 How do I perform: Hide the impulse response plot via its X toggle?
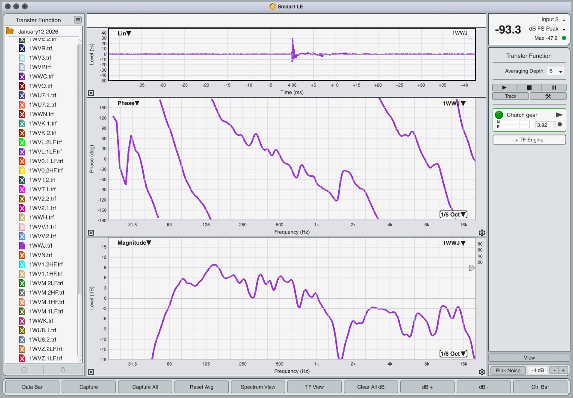click(91, 93)
